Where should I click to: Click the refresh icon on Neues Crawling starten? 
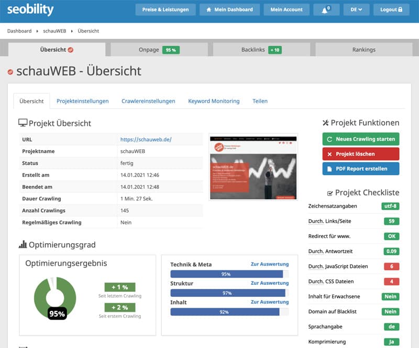pyautogui.click(x=329, y=139)
